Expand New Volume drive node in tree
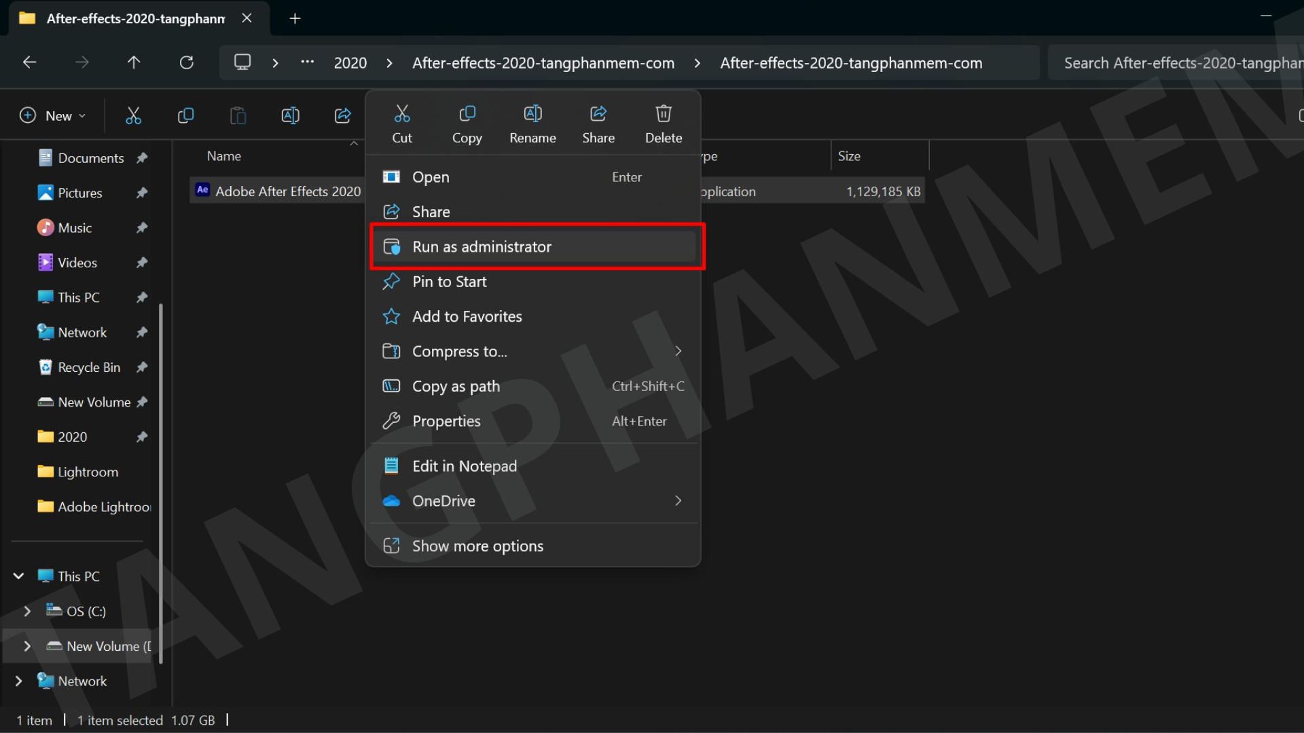1304x733 pixels. 27,646
